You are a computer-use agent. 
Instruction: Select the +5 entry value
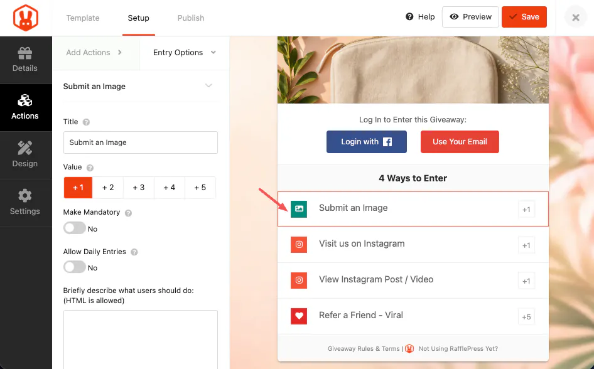(200, 188)
